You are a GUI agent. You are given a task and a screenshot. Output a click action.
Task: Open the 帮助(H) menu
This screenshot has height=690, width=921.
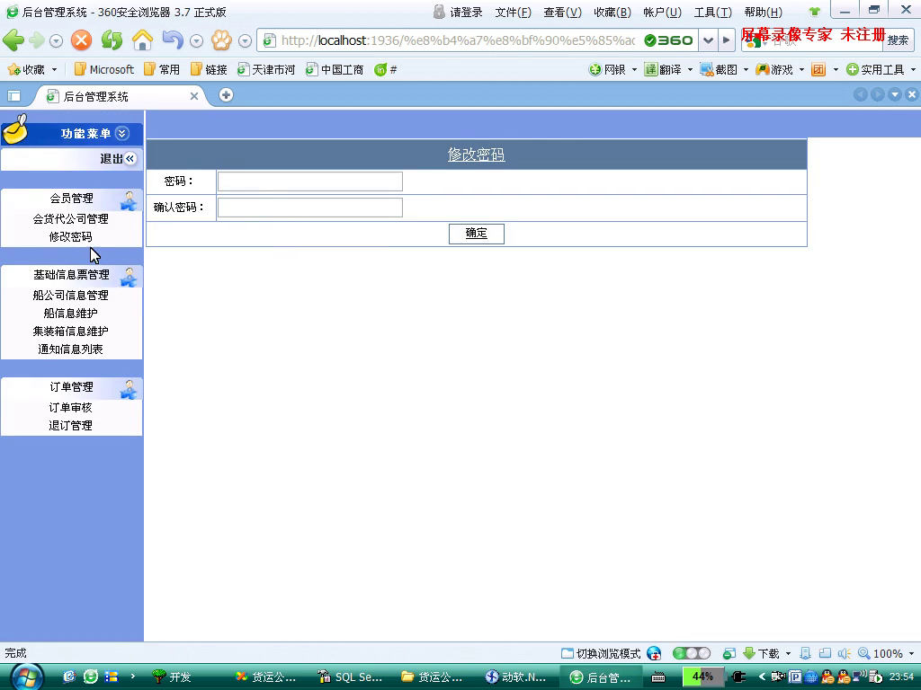click(763, 13)
